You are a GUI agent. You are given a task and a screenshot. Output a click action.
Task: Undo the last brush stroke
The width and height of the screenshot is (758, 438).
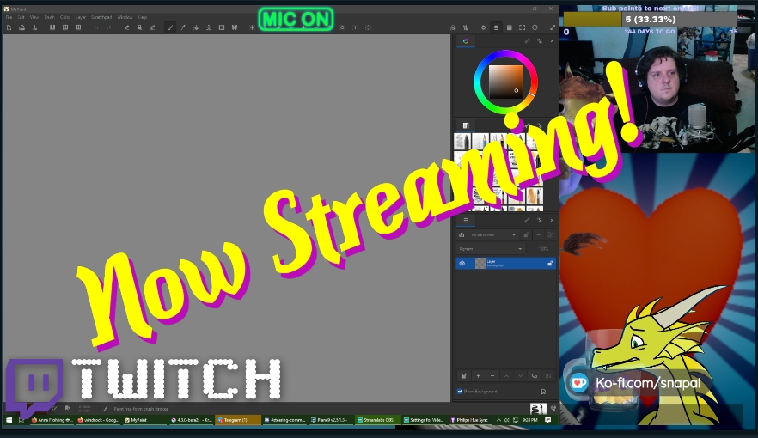point(95,27)
